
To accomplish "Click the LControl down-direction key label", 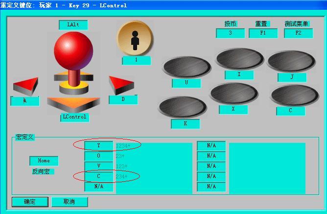I will (74, 117).
